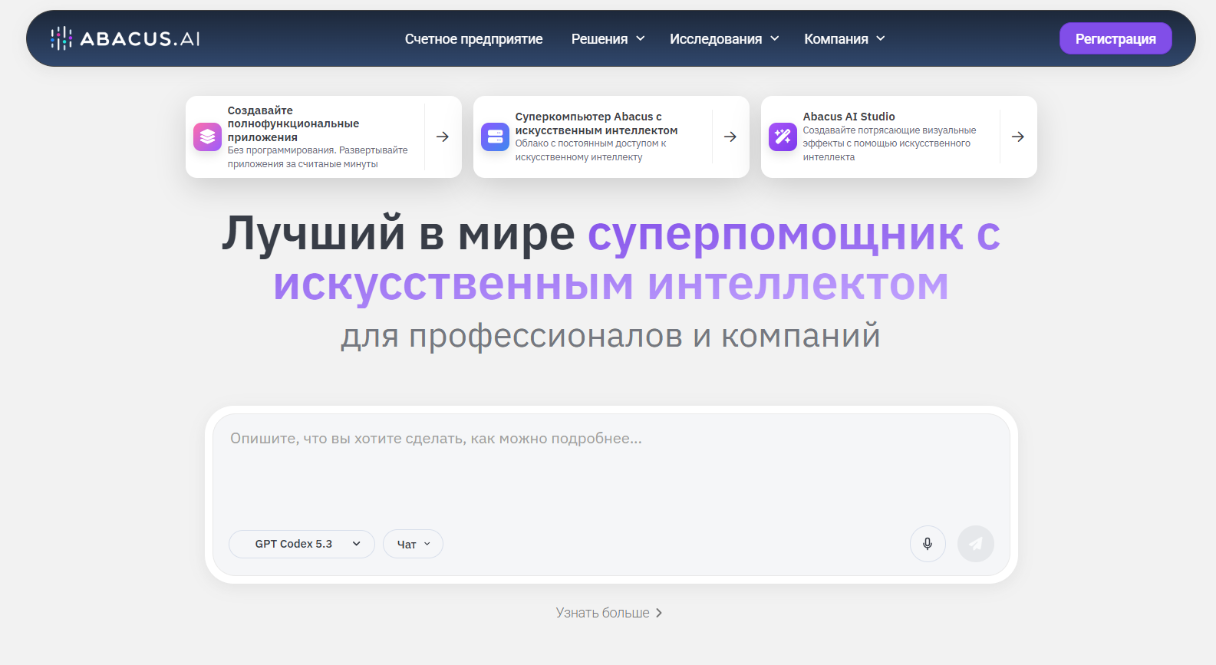Click arrow on the Abacus AI Studio card

tap(1018, 137)
